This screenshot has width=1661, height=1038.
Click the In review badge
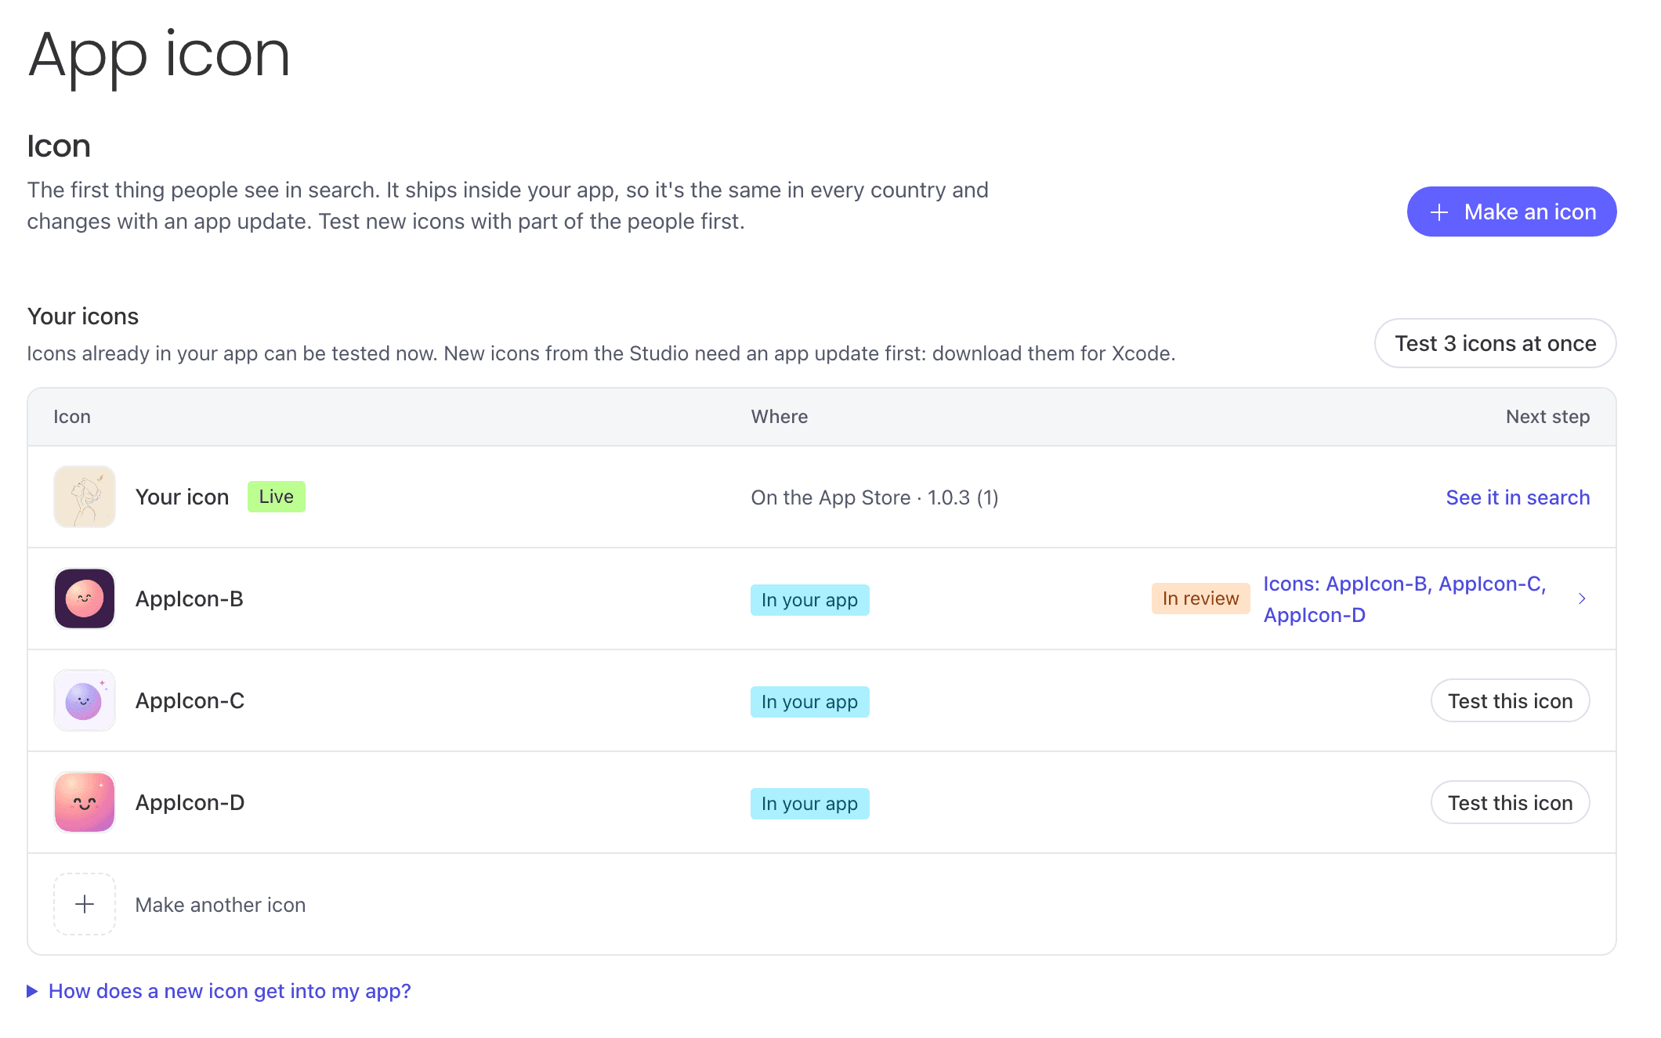1200,599
